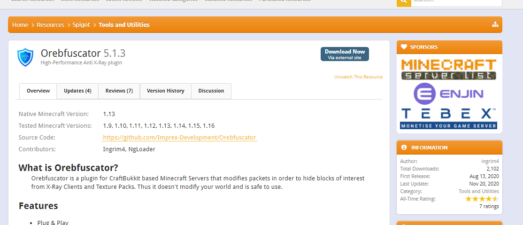The width and height of the screenshot is (523, 225).
Task: Click First Release date Aug 13, 2020
Action: (484, 176)
